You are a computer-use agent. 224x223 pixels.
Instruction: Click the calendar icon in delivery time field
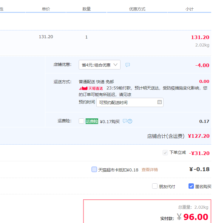click(x=160, y=102)
